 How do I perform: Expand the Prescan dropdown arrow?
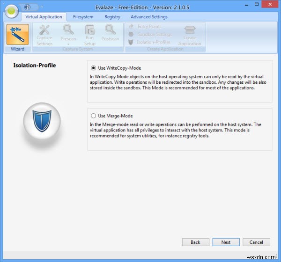(x=68, y=44)
